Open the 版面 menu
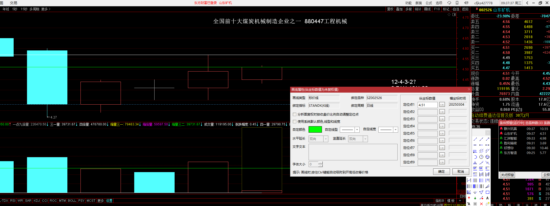 pos(418,3)
